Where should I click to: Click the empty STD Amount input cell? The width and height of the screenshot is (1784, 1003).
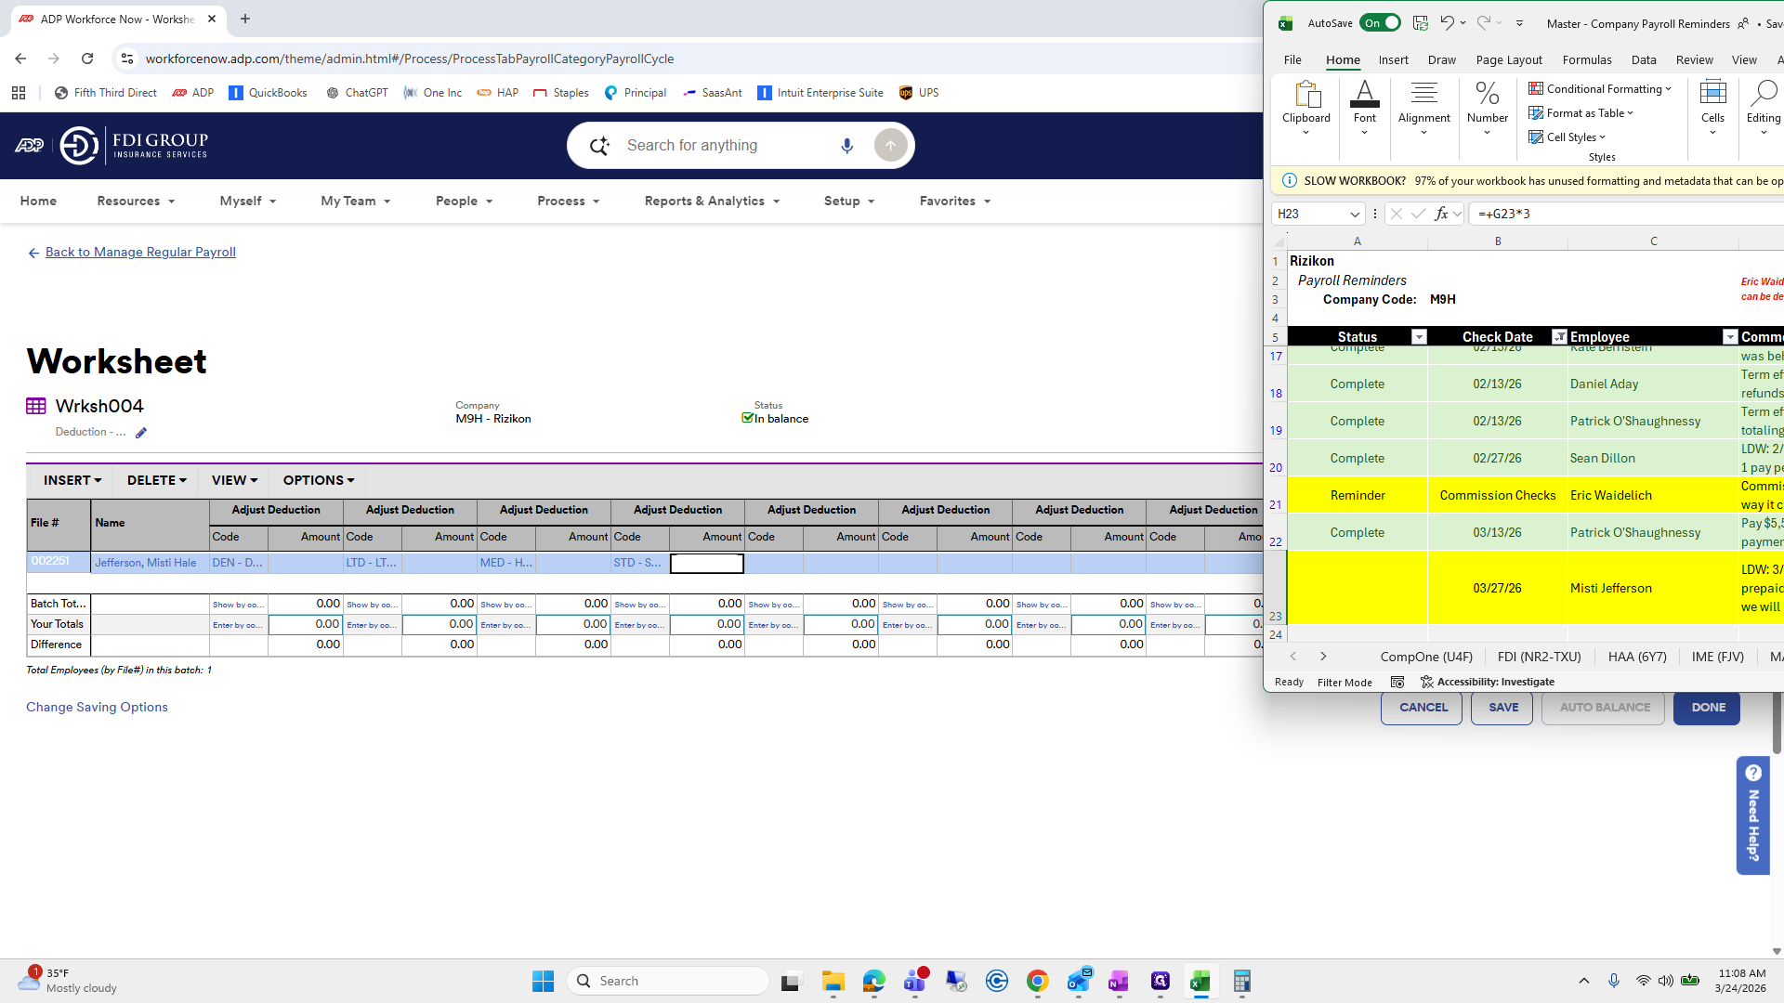[706, 563]
